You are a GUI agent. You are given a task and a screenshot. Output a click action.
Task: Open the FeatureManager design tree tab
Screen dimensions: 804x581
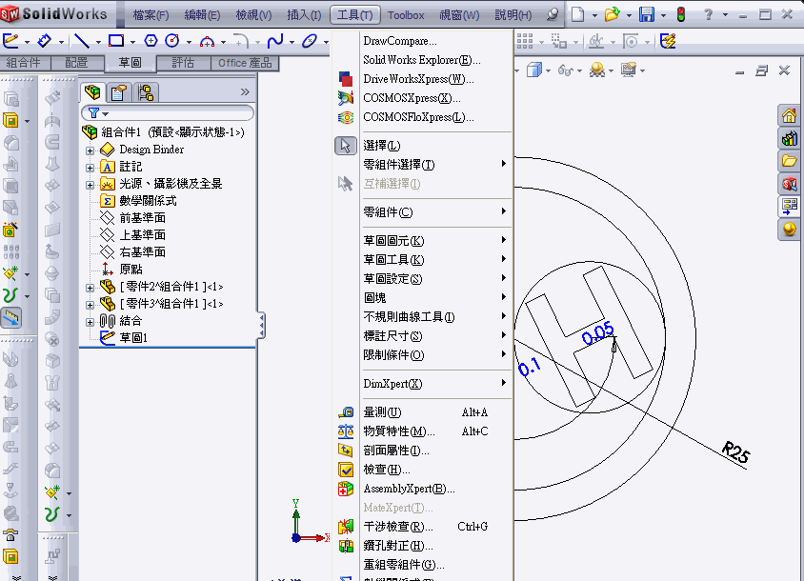point(92,92)
